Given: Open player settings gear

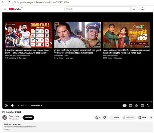Looking at the screenshot, I should pyautogui.click(x=136, y=106).
